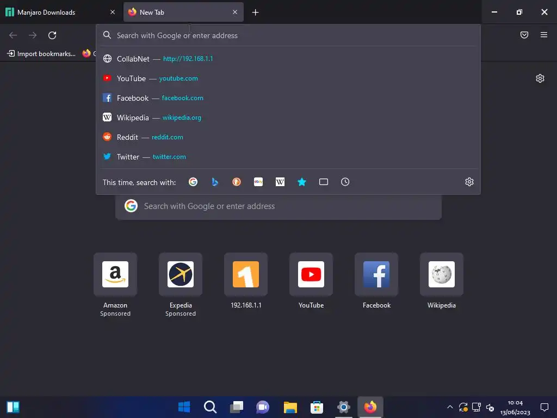The height and width of the screenshot is (418, 557).
Task: Close the Manjaro Downloads tab
Action: pos(113,12)
